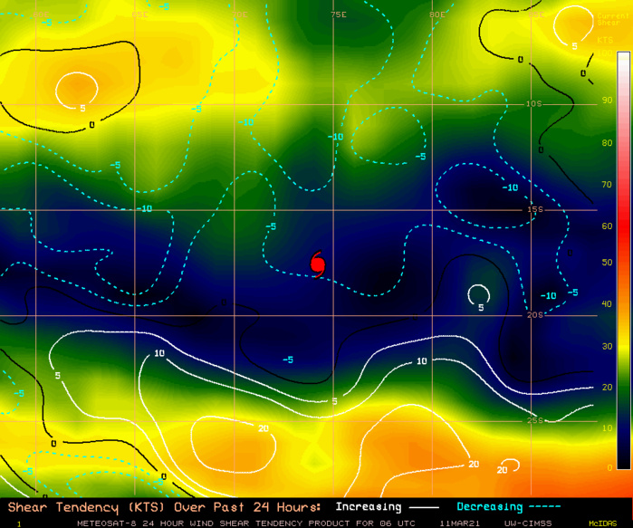The image size is (633, 528).
Task: Click the white 10 contour label on left
Action: tap(159, 353)
